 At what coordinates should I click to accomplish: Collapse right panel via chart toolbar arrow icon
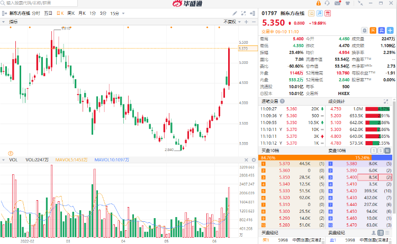pos(252,13)
